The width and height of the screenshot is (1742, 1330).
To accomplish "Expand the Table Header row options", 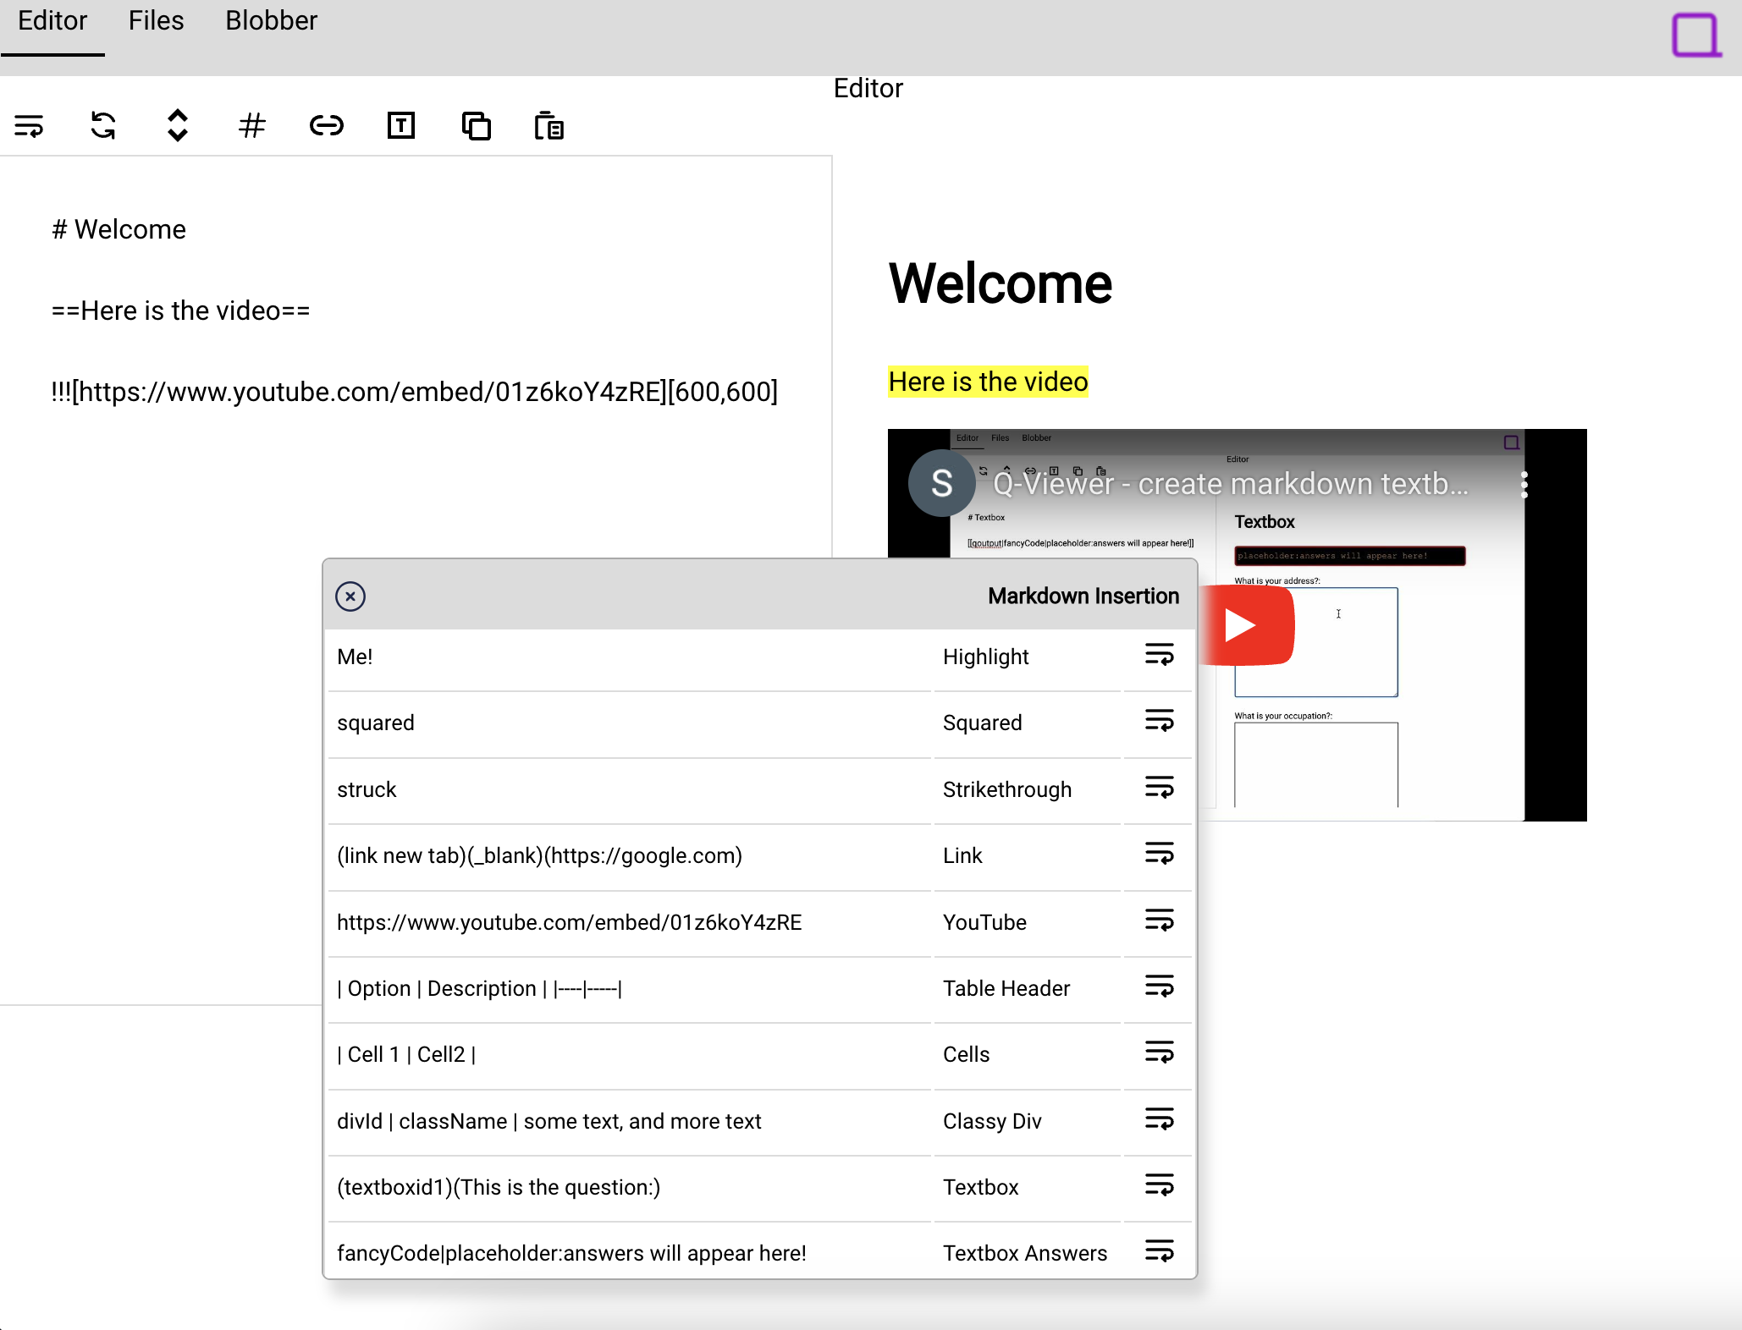I will (1158, 987).
